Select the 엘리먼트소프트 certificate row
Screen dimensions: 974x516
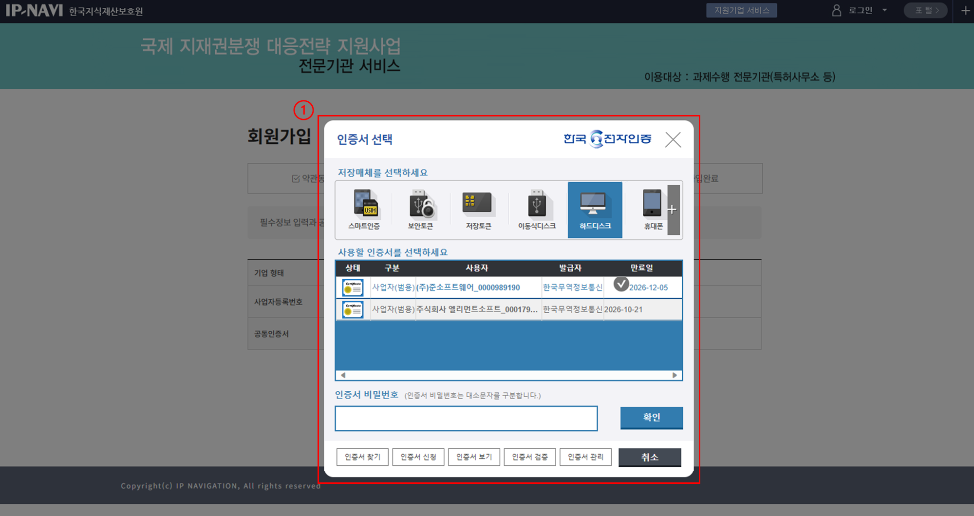click(476, 309)
